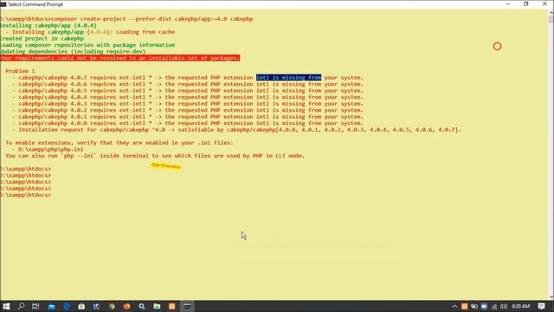
Task: Click 'Loading composer repositories' line
Action: tap(87, 44)
